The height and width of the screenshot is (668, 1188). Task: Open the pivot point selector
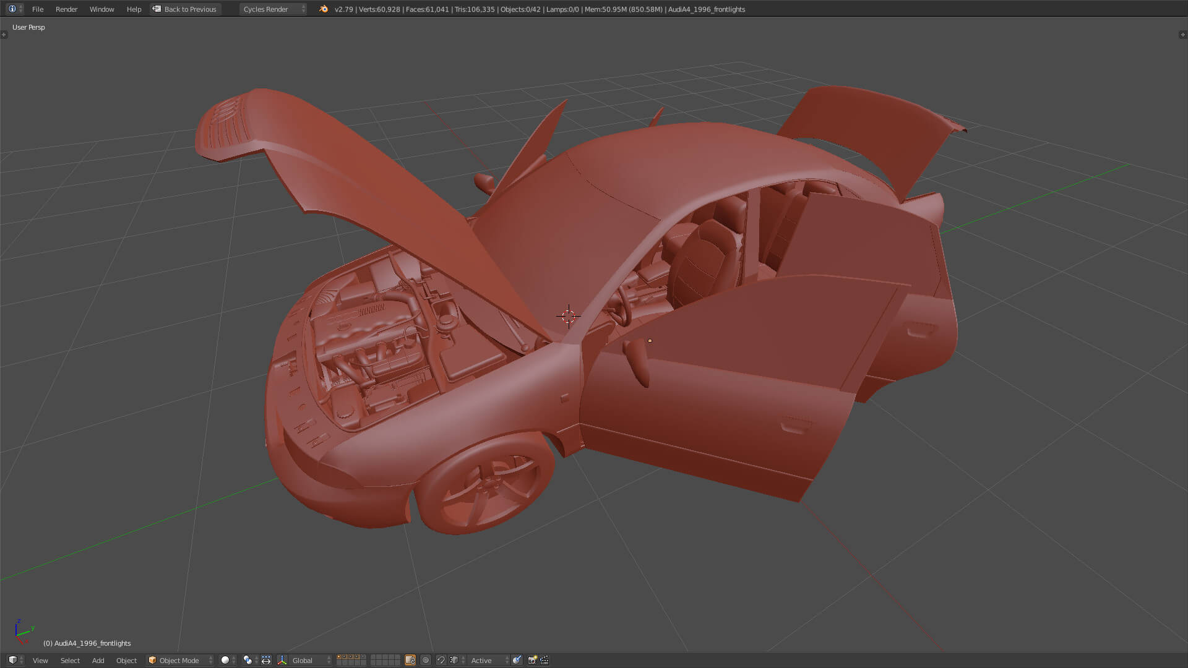point(251,660)
